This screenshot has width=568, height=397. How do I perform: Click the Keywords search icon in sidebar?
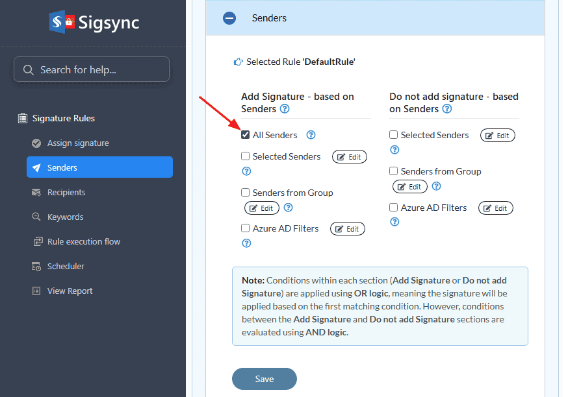point(36,217)
